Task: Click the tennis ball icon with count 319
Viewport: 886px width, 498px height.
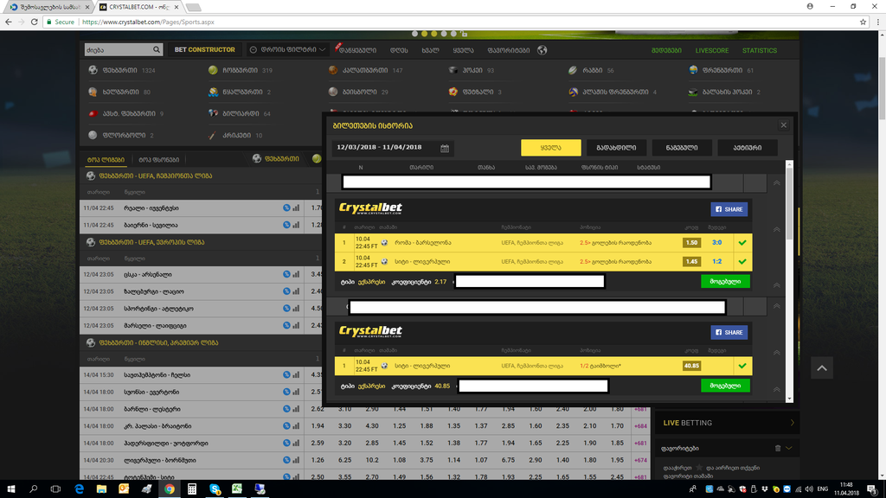Action: (x=213, y=70)
